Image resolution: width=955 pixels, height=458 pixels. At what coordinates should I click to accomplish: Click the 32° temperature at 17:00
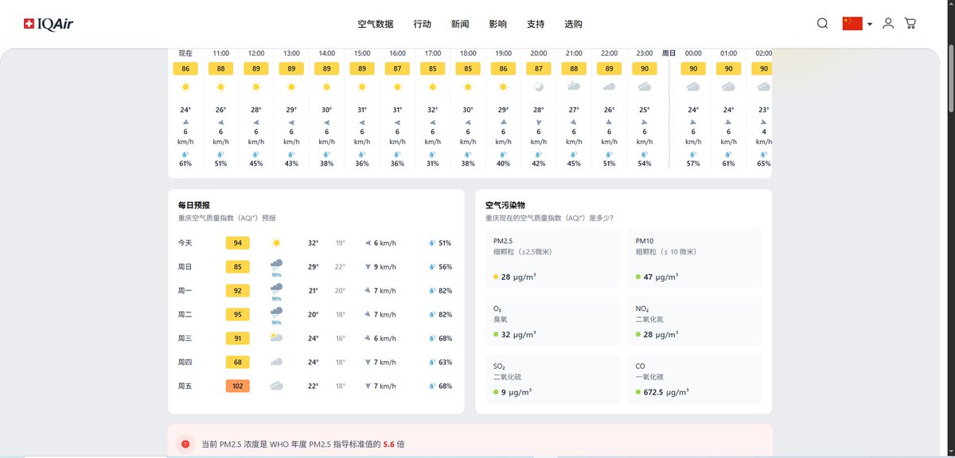tap(433, 110)
